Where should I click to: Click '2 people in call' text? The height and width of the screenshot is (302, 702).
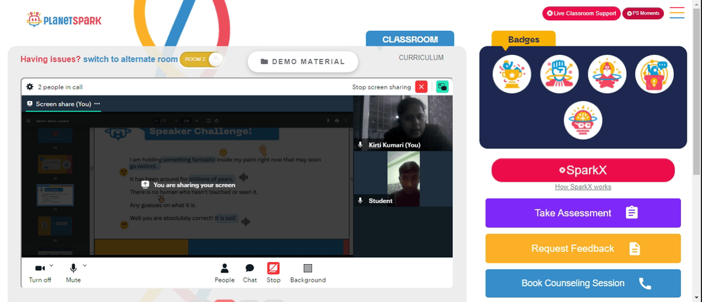[60, 87]
